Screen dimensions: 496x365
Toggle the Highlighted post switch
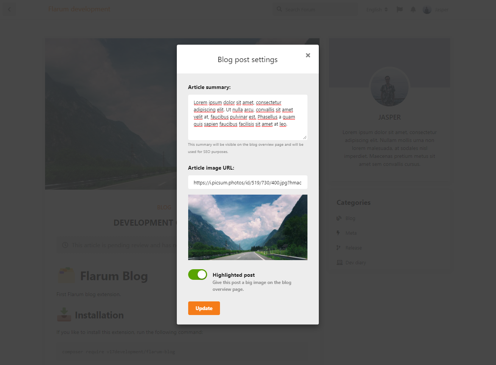pyautogui.click(x=198, y=275)
